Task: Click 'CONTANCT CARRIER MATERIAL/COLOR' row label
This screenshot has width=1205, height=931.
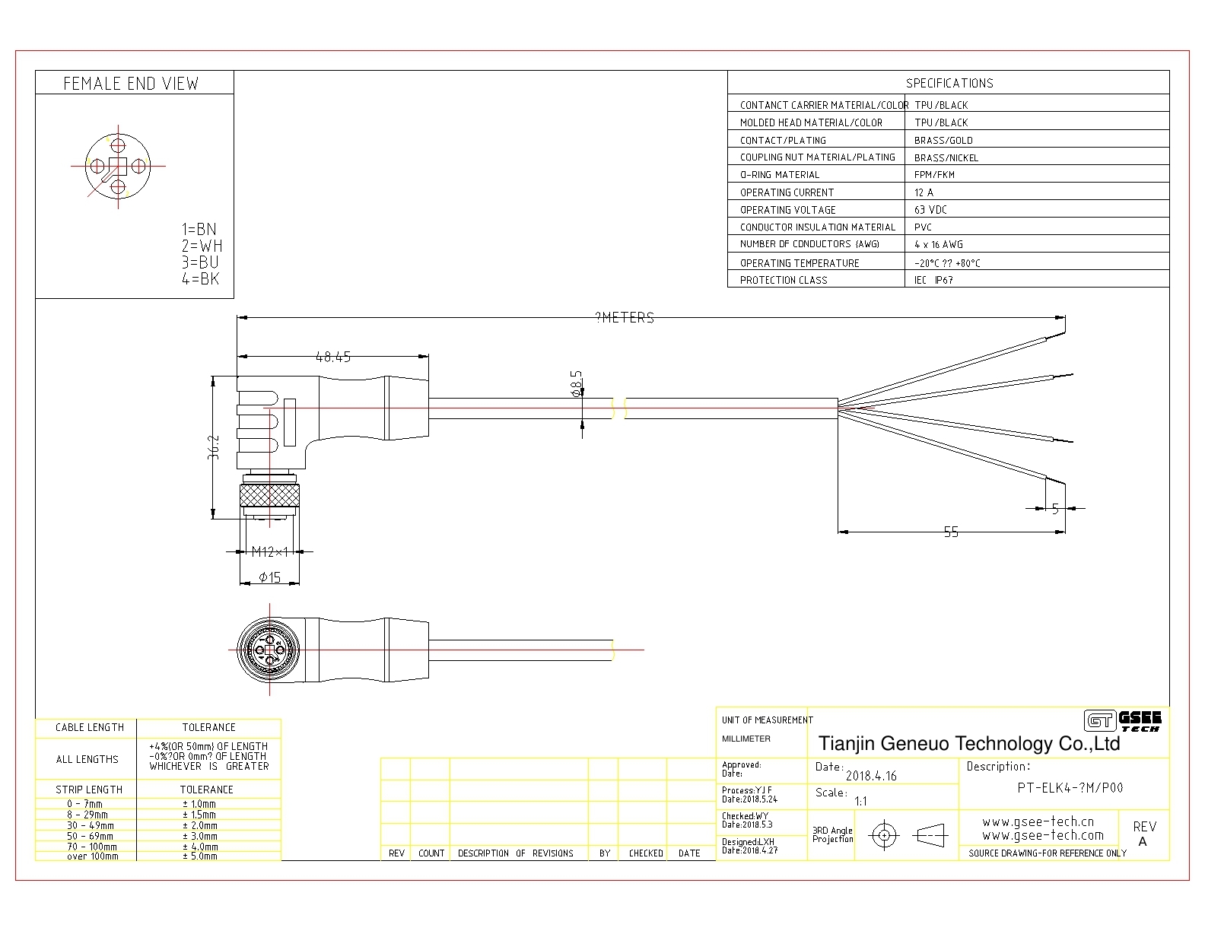Action: [x=824, y=105]
